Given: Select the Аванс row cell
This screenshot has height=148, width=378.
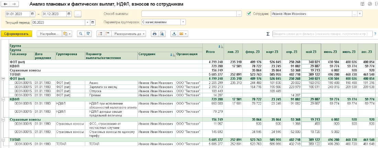Looking at the screenshot, I should point(111,83).
